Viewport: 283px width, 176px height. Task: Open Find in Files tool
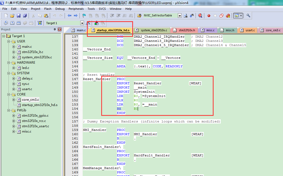point(139,16)
